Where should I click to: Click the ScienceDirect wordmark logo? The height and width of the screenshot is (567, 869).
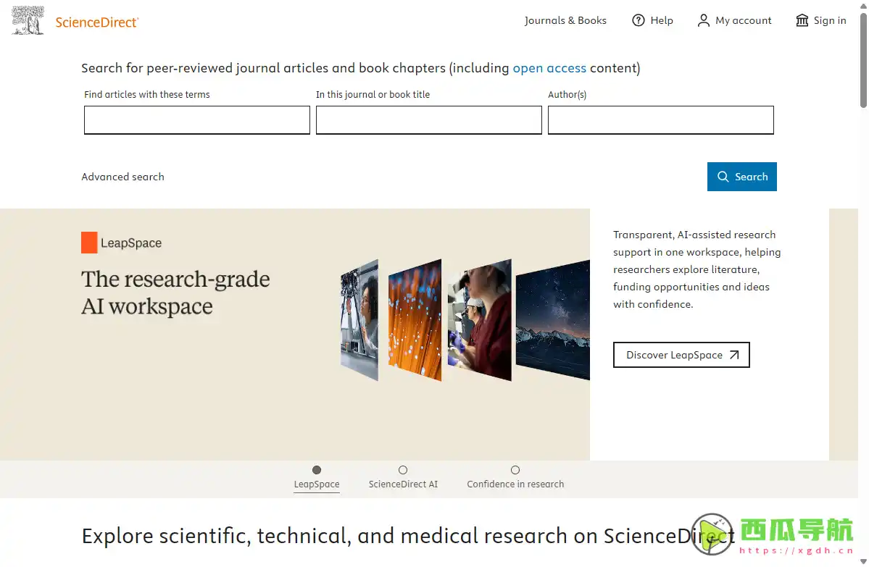96,22
